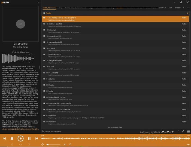Click the audio visualization display
Image resolution: width=191 pixels, height=147 pixels.
coord(18,59)
